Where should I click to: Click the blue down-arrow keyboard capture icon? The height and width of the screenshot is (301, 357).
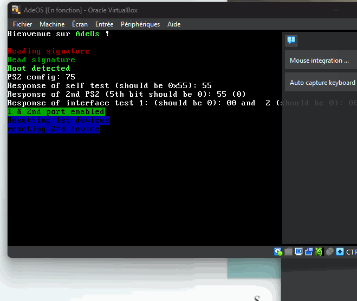(340, 252)
